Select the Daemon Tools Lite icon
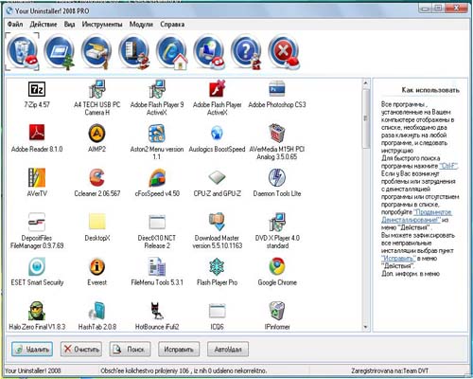473x379 pixels. pyautogui.click(x=277, y=177)
